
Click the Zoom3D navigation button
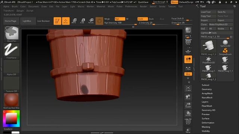click(188, 105)
